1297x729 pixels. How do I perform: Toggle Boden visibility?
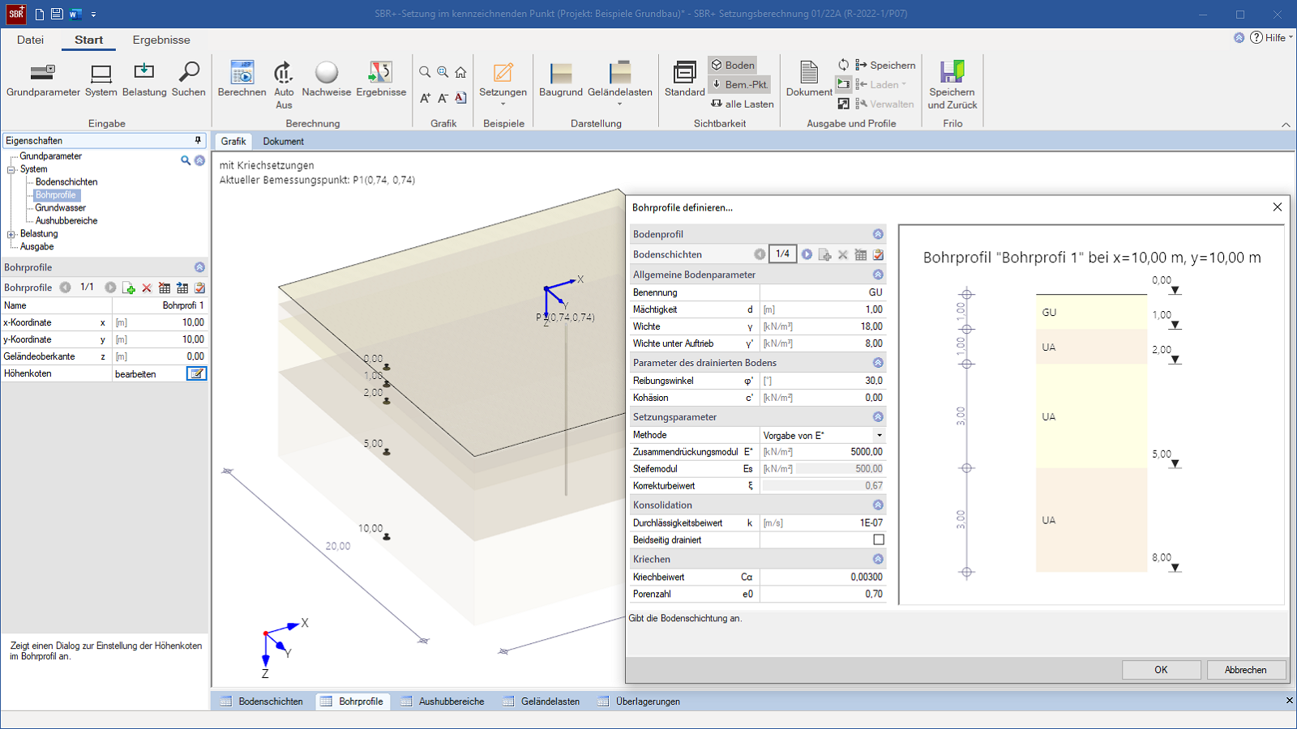(x=733, y=65)
